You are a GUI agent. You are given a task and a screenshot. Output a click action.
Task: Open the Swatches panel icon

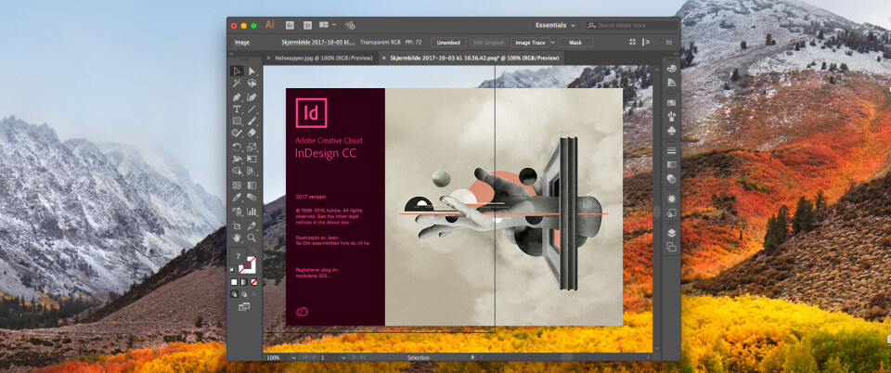tap(671, 103)
